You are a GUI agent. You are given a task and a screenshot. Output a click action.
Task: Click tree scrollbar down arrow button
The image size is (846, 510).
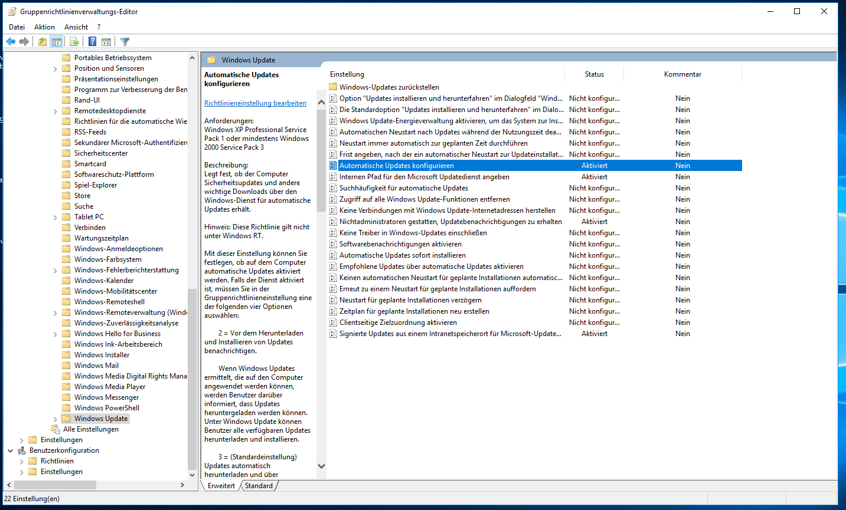[192, 475]
